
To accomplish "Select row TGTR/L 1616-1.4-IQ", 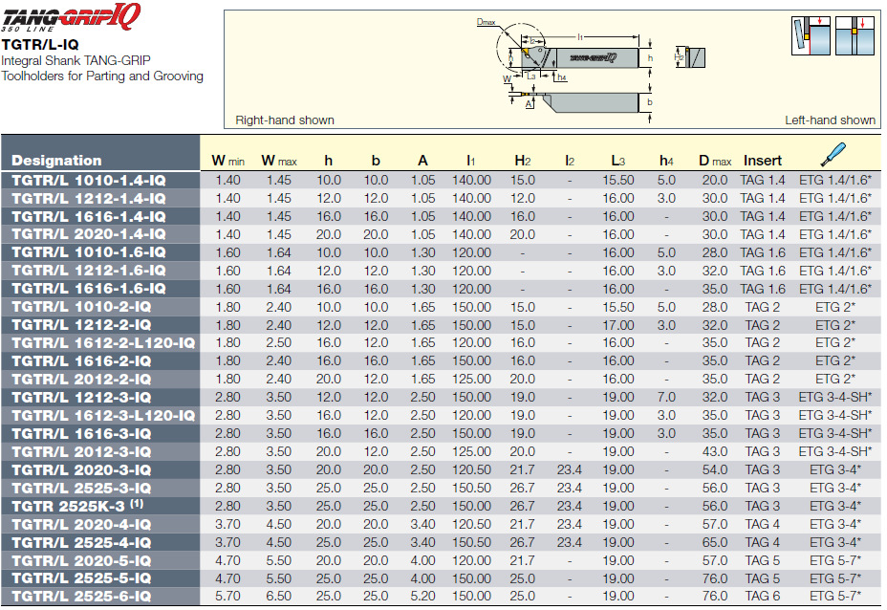I will click(x=442, y=216).
